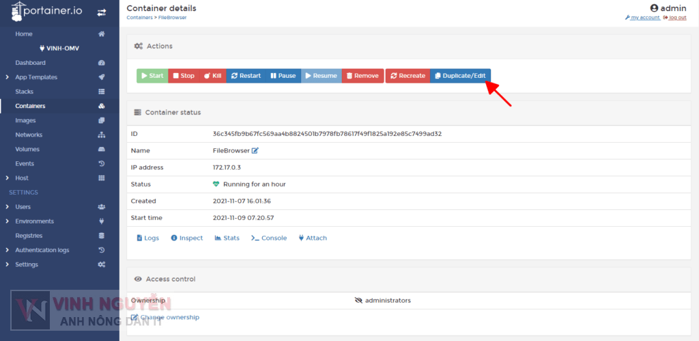Viewport: 699px width, 341px height.
Task: Select Created date 2021-11-07 16:01:36
Action: coord(242,202)
